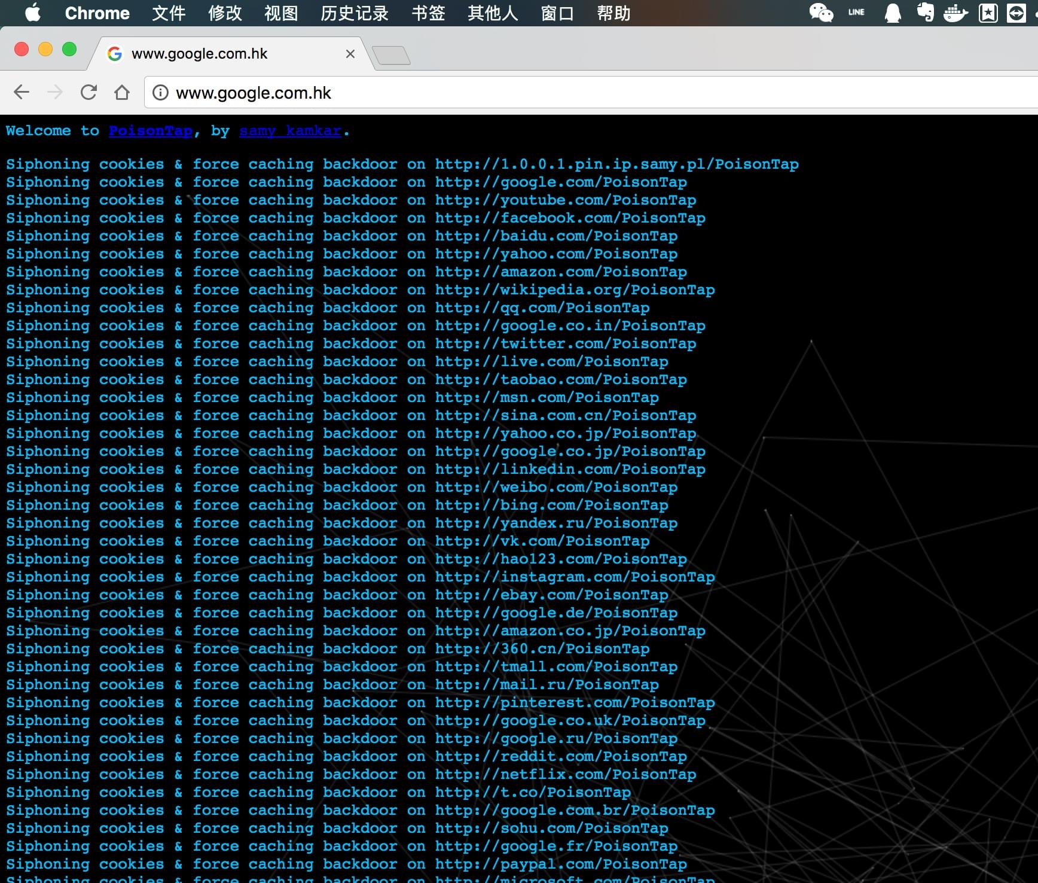
Task: Click the http://yandex.ru/PoisonTap text
Action: 556,523
